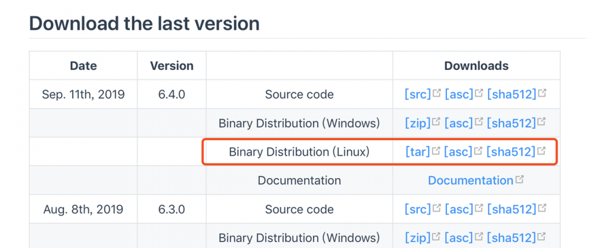Open the 6.4.0 Windows binary [sha512] checksum

[x=511, y=123]
